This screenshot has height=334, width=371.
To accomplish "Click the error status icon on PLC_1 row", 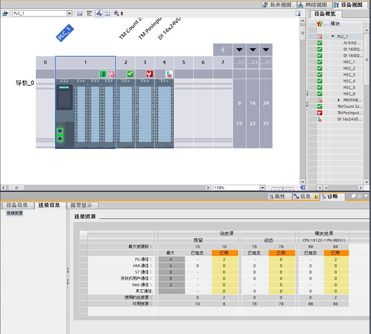I will click(320, 36).
